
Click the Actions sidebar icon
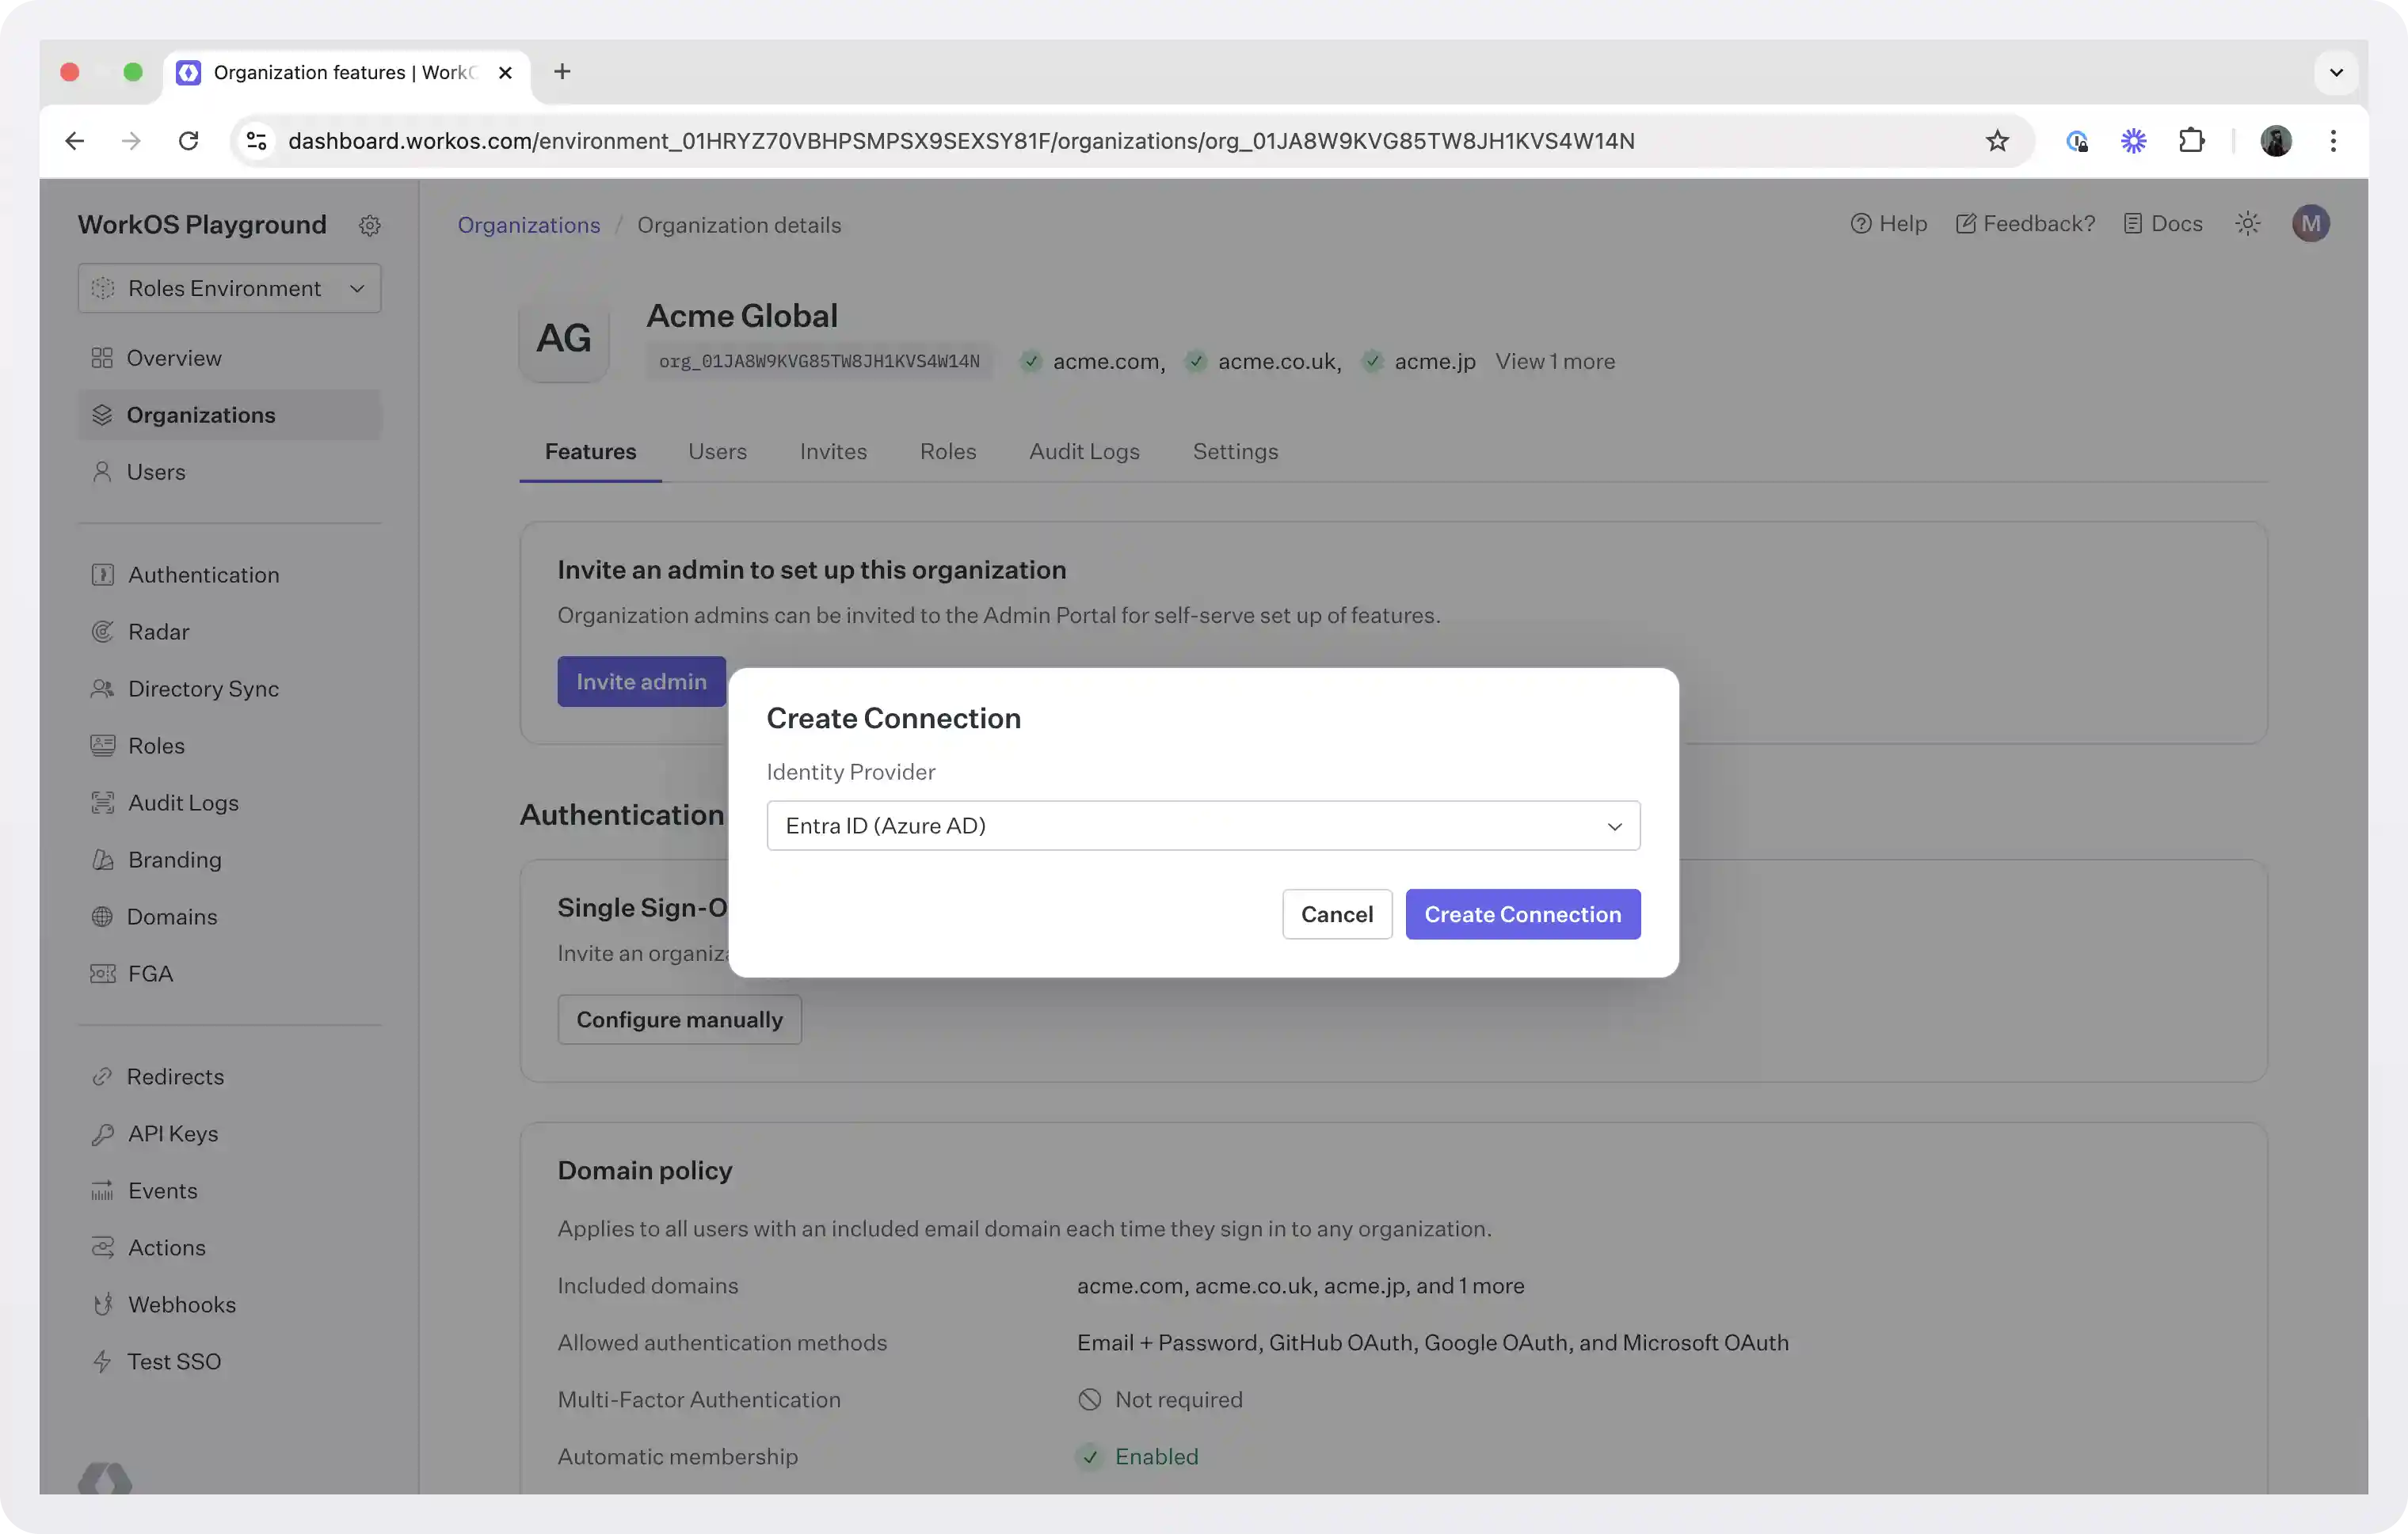tap(102, 1247)
